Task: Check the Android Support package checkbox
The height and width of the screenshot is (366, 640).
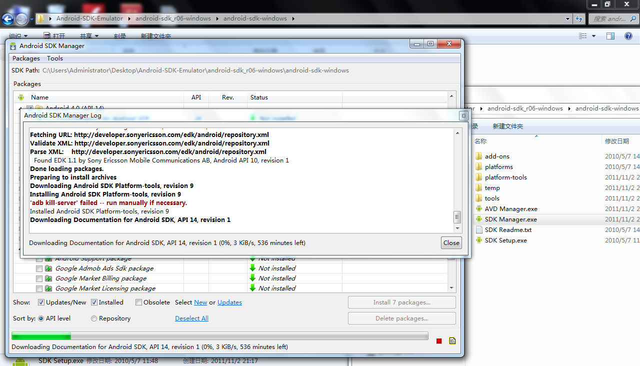Action: coord(39,259)
